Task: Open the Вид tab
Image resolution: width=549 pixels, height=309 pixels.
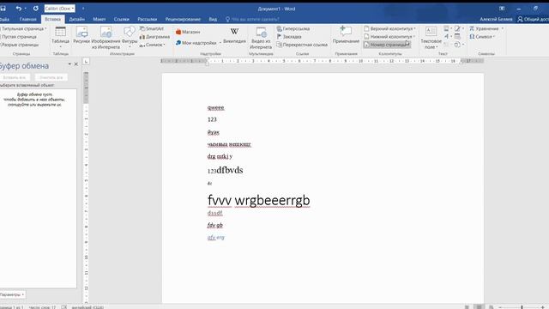Action: 213,19
